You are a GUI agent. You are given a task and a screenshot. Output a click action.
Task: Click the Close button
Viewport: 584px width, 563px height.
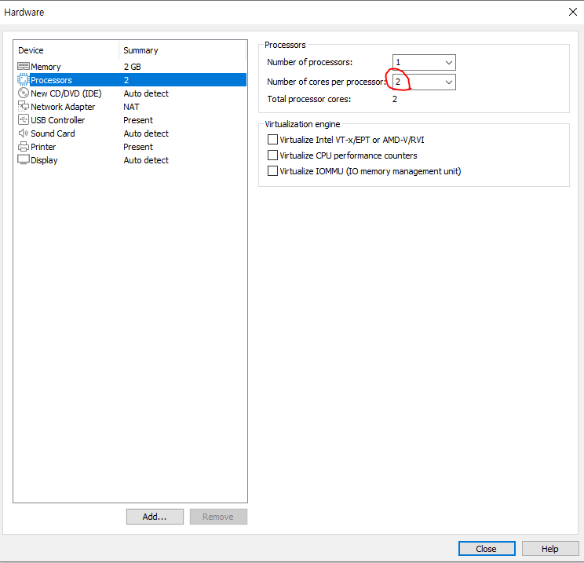click(487, 548)
